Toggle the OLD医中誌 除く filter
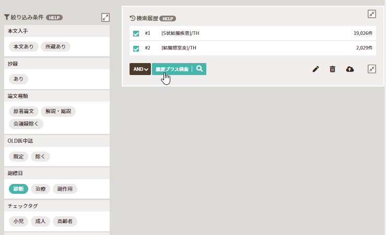Screen dimensions: 386x235 pos(40,157)
